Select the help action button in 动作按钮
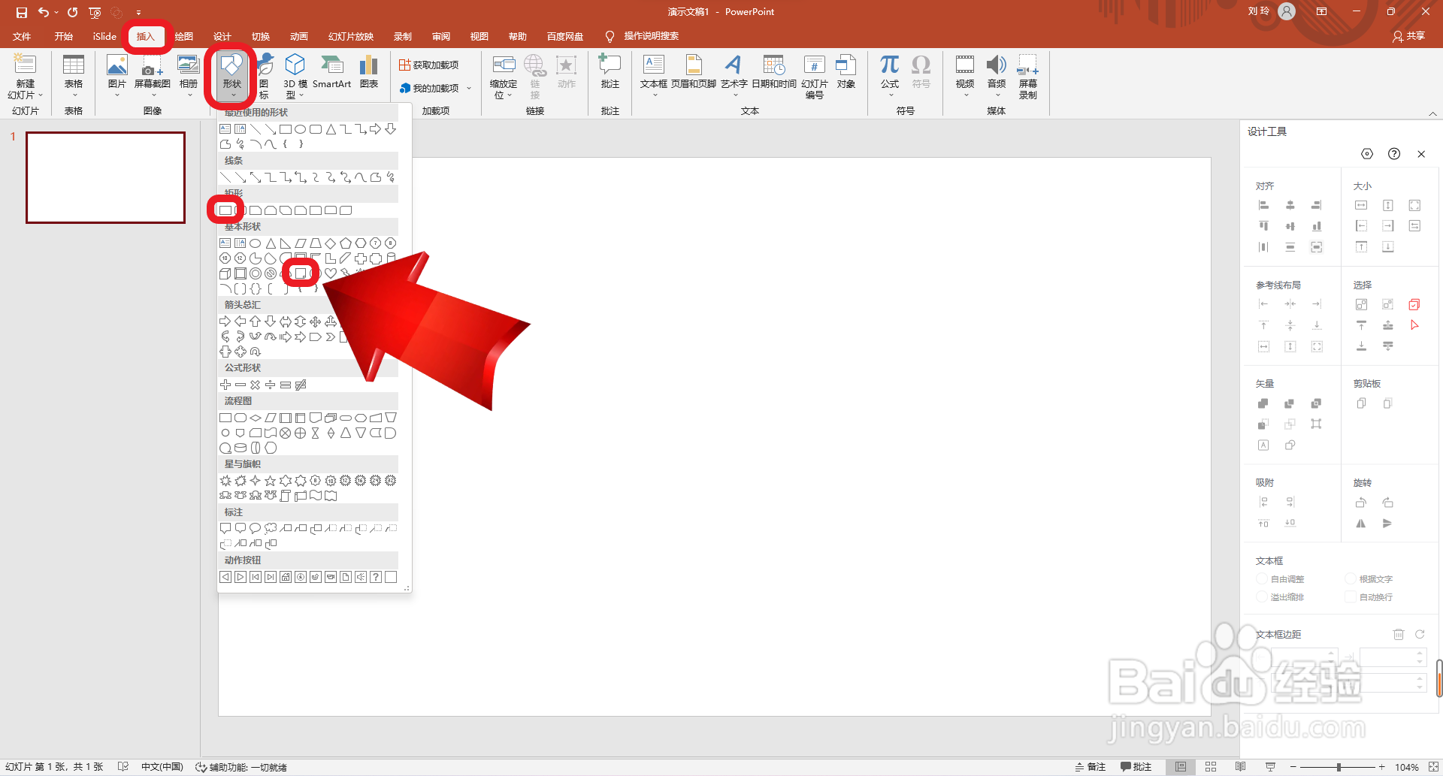This screenshot has width=1443, height=776. (x=376, y=577)
